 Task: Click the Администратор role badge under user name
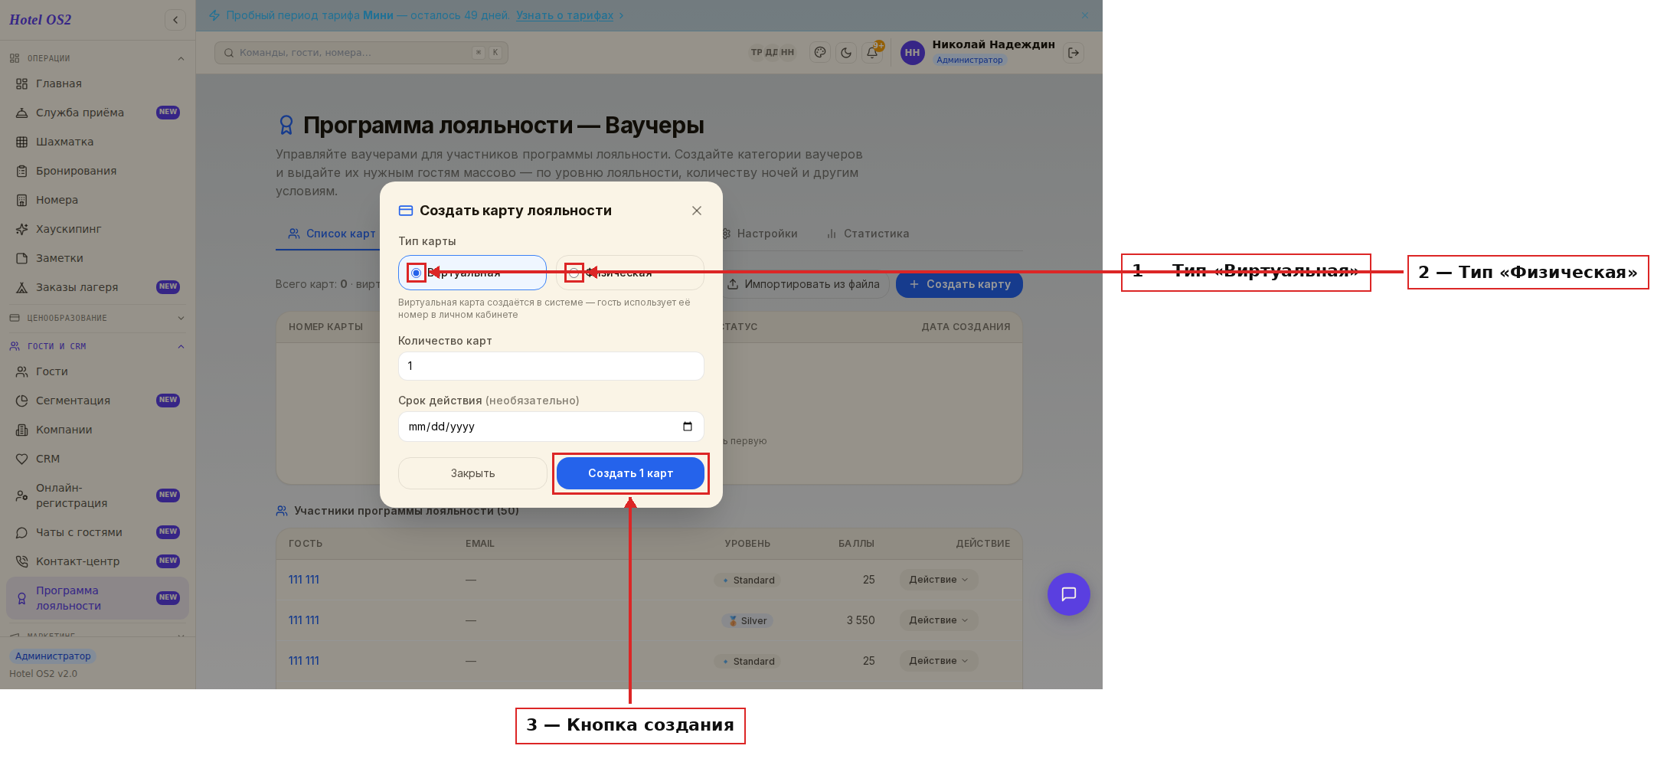(x=969, y=60)
